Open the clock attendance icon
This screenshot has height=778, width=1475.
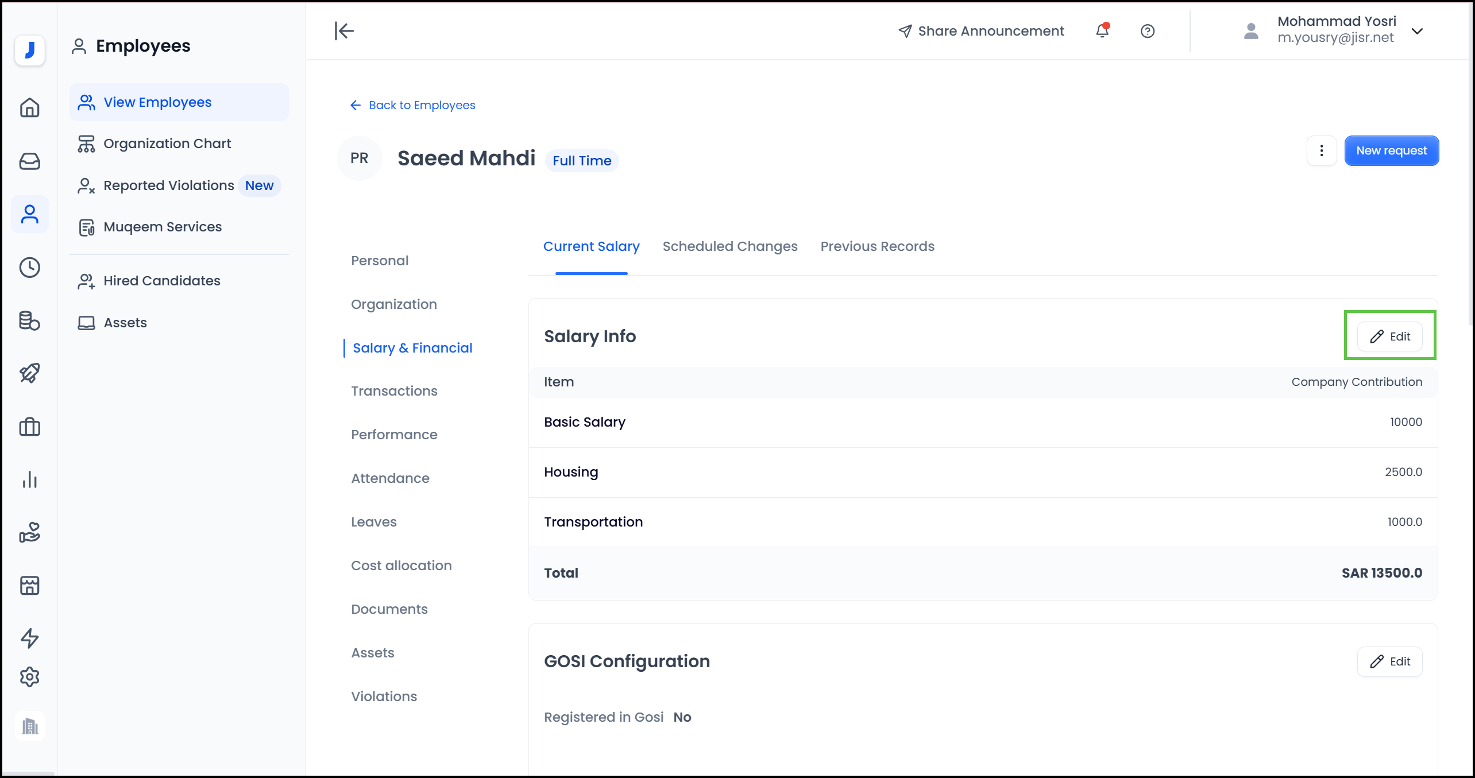click(30, 268)
